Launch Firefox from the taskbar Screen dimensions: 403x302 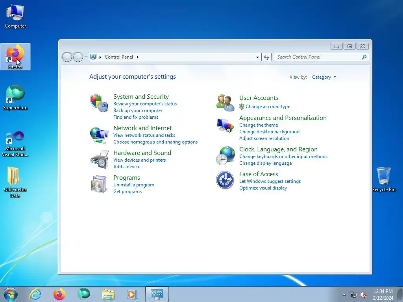(59, 294)
